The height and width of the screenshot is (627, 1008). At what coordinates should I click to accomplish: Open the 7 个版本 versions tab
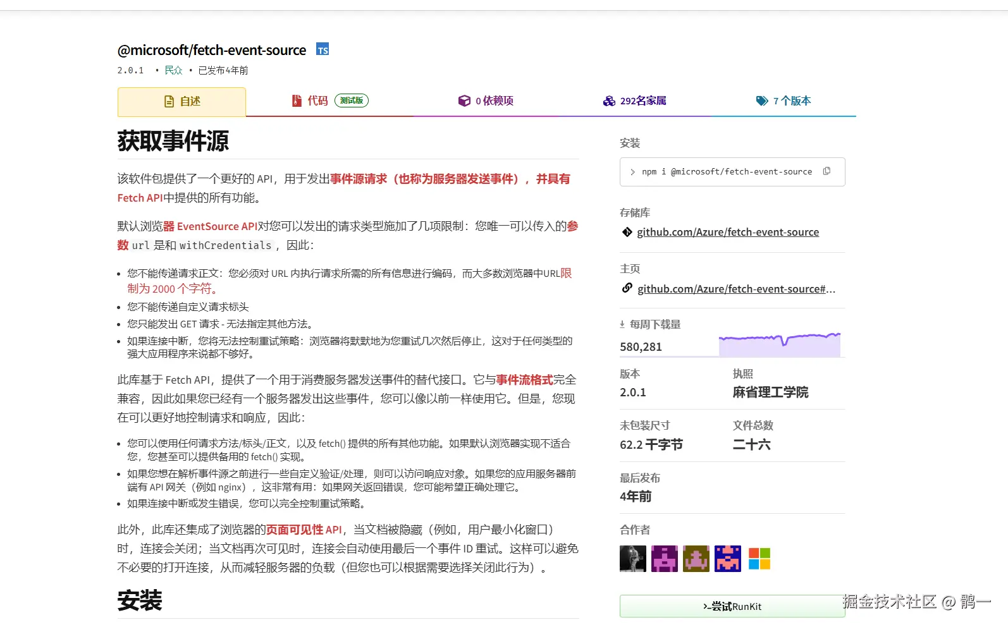tap(783, 100)
